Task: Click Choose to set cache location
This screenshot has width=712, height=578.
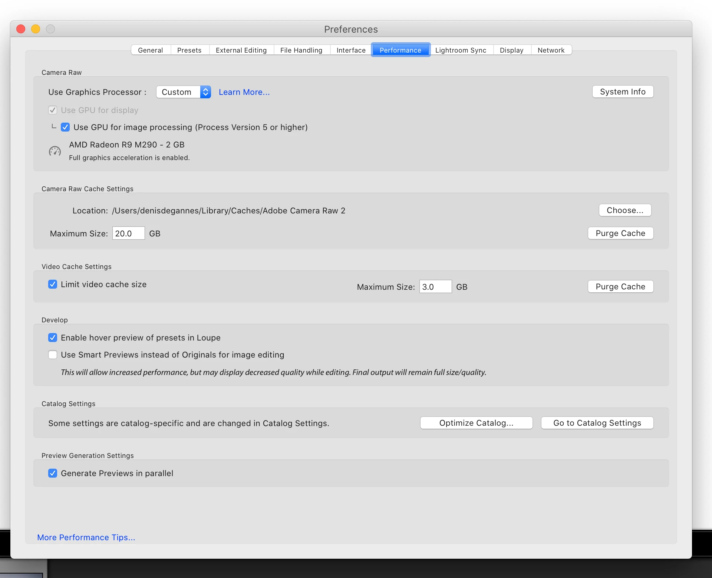Action: click(625, 210)
